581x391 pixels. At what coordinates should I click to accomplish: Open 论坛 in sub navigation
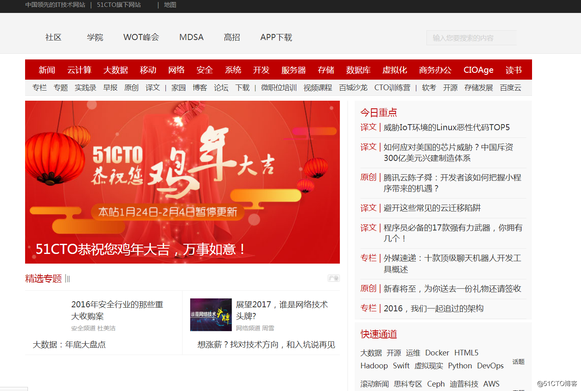(221, 88)
